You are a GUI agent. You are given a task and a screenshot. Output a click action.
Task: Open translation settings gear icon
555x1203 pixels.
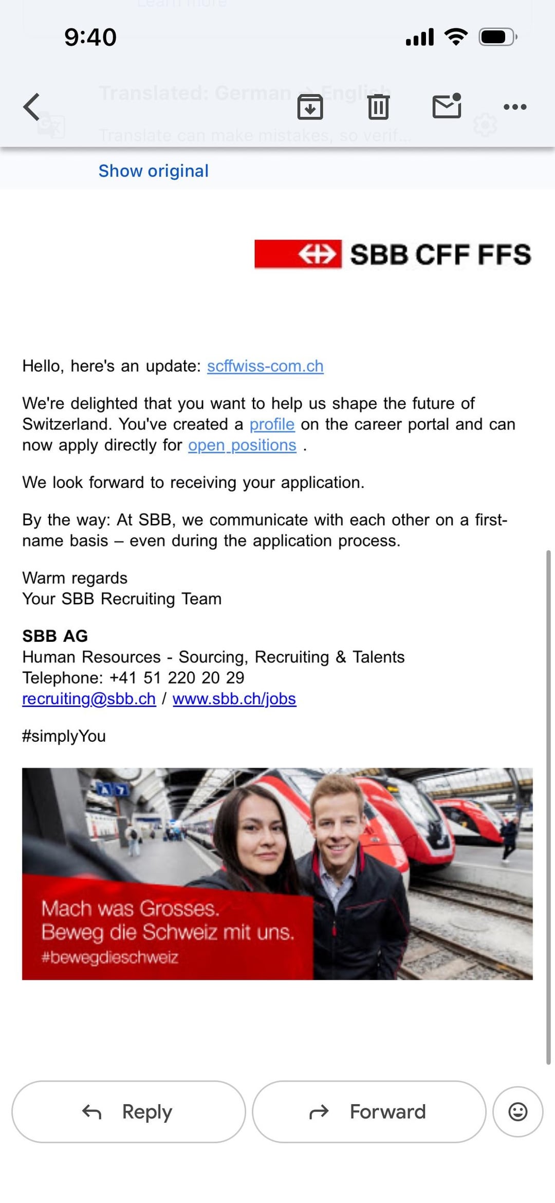485,125
